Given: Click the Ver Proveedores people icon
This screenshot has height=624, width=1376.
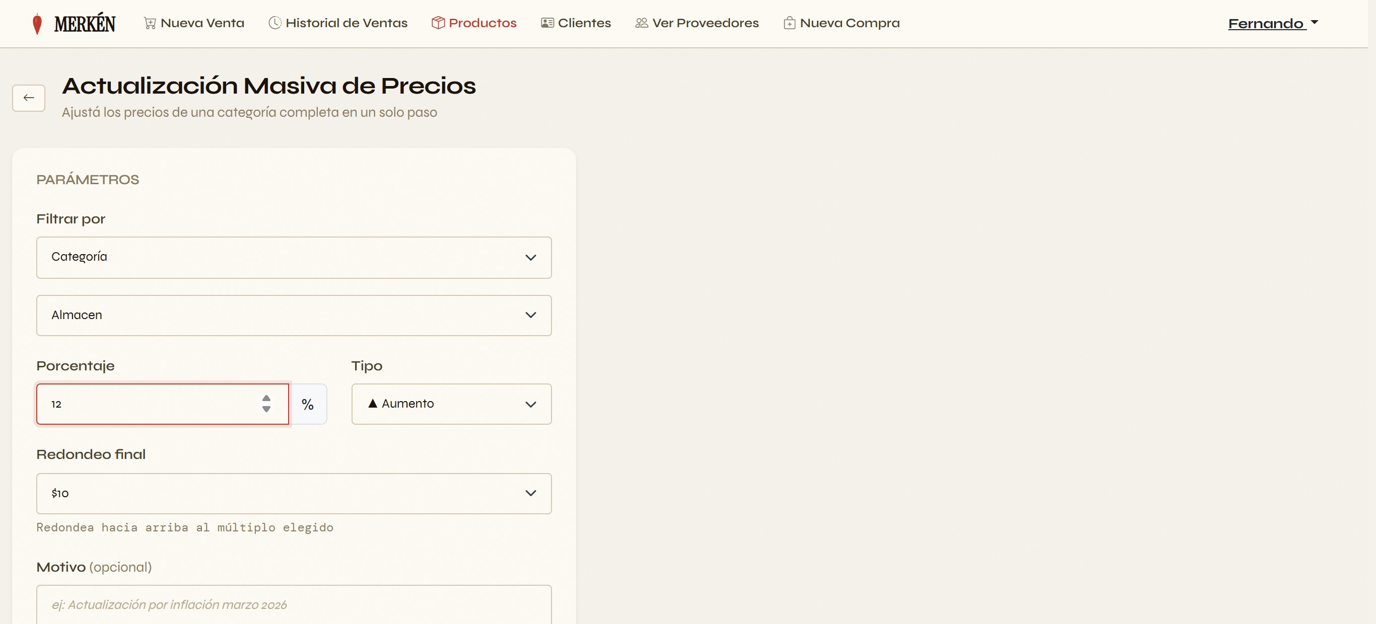Looking at the screenshot, I should [x=642, y=23].
